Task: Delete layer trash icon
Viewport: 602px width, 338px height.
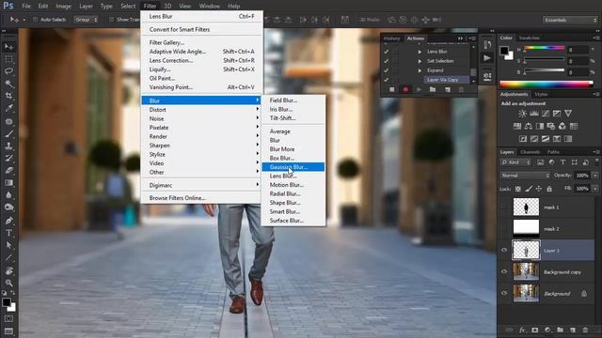Action: (x=585, y=330)
